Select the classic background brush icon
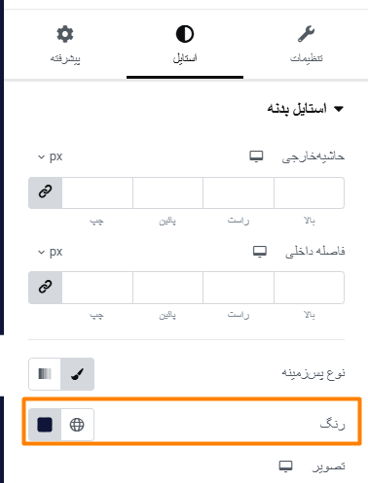This screenshot has width=368, height=483. click(78, 374)
